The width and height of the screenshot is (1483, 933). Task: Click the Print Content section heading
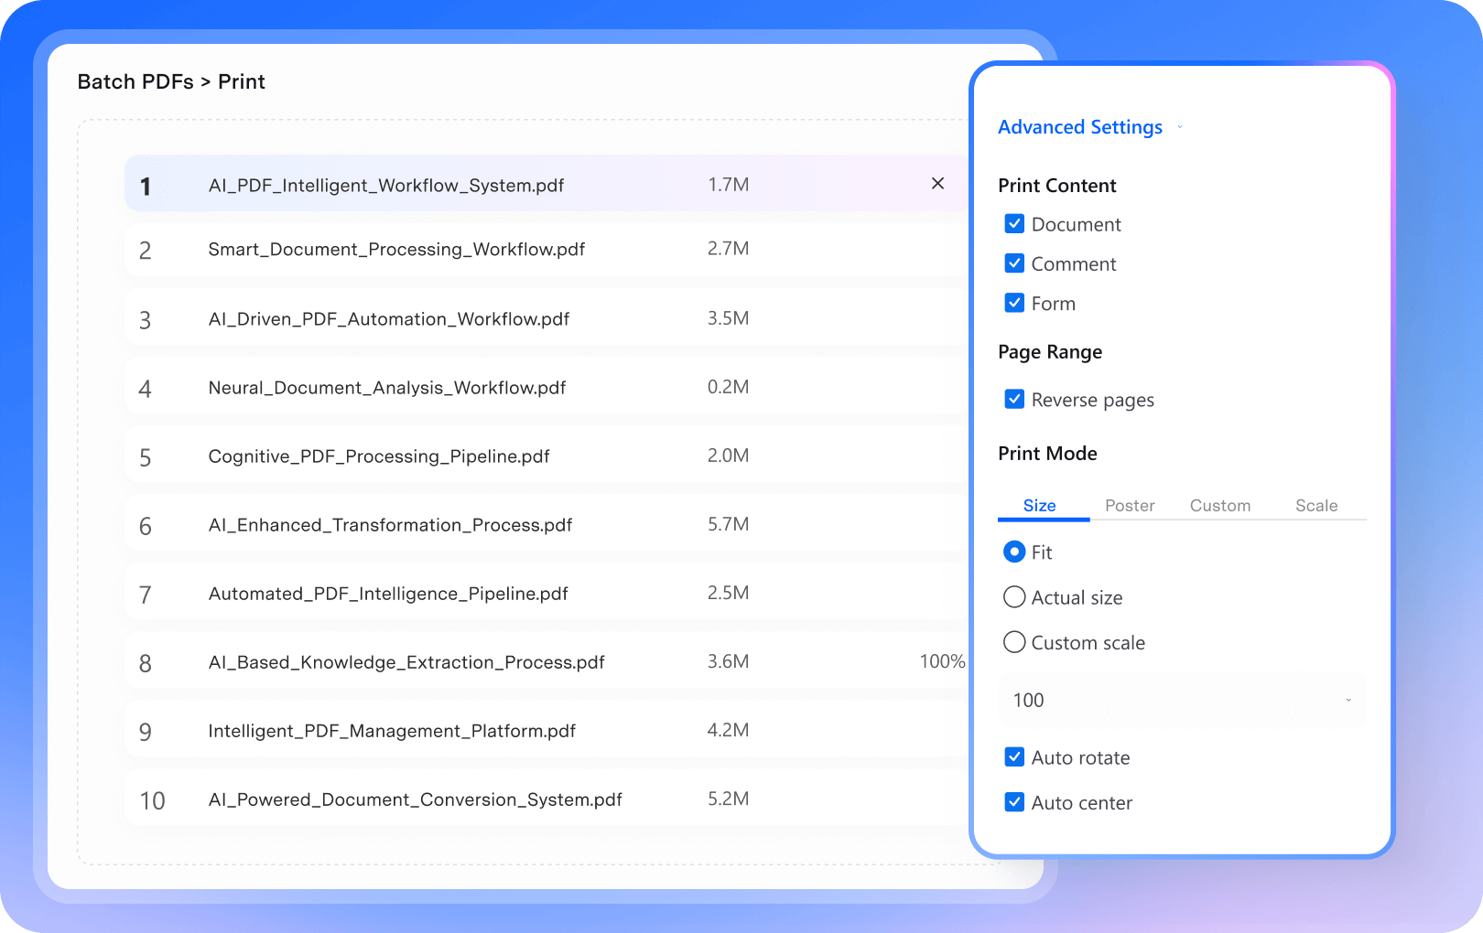(x=1056, y=186)
